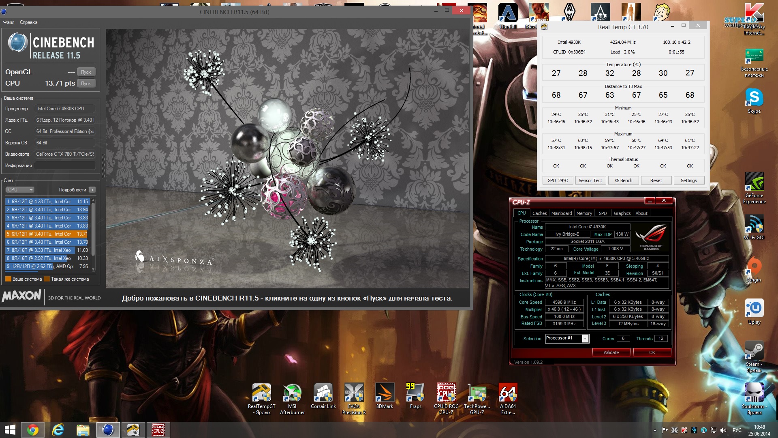Image resolution: width=778 pixels, height=438 pixels.
Task: Switch to the Caches tab in CPU-Z
Action: click(x=539, y=213)
